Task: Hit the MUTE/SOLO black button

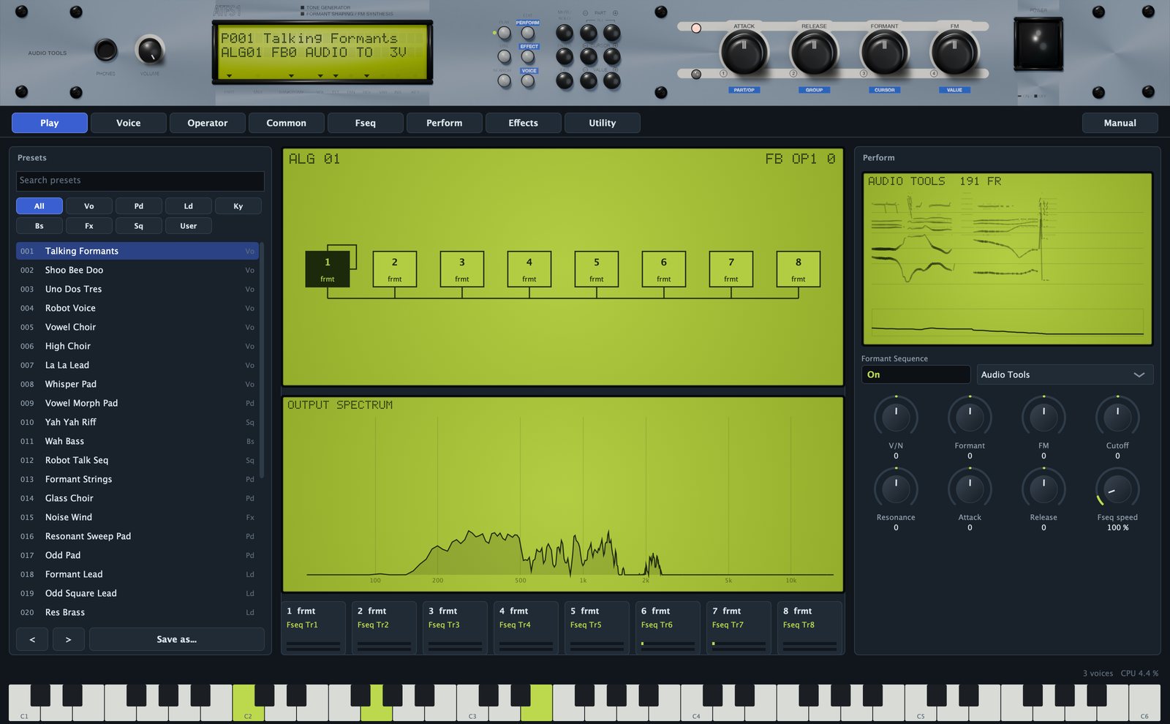Action: (565, 33)
